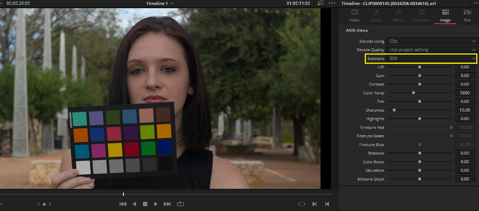Screen dimensions: 479x211
Task: Click the Midtone Detail slider handle
Action: tap(420, 179)
